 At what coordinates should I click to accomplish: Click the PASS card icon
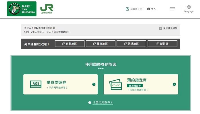36,84
